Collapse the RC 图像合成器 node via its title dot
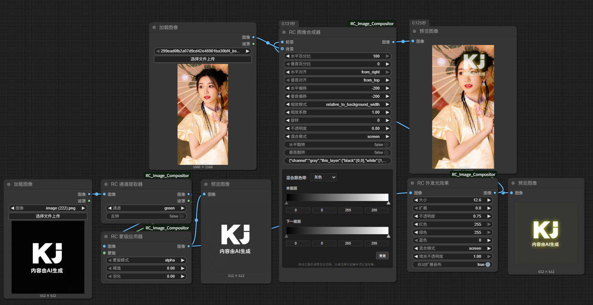 pyautogui.click(x=284, y=32)
